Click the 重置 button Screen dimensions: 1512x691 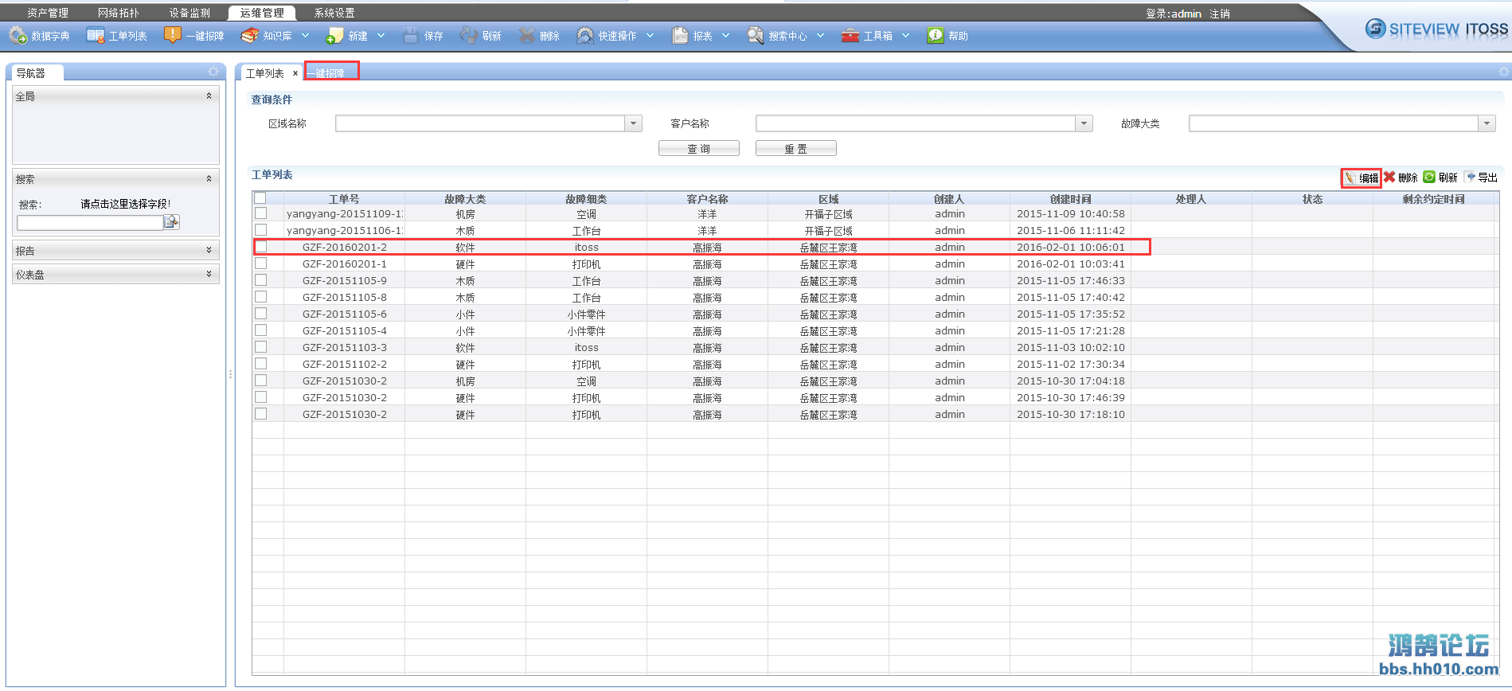click(x=795, y=149)
